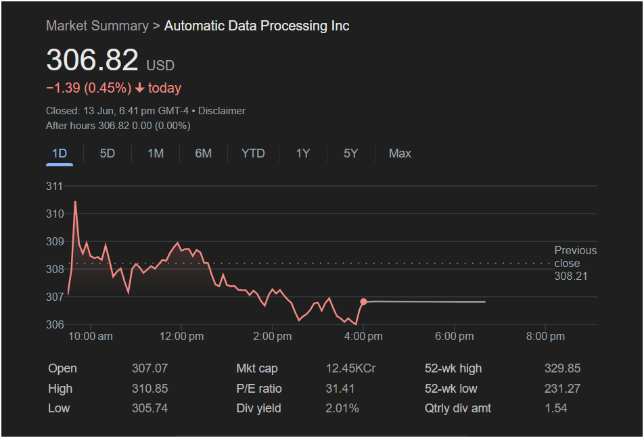The width and height of the screenshot is (644, 438).
Task: Open the Market Summary breadcrumb link
Action: tap(97, 26)
